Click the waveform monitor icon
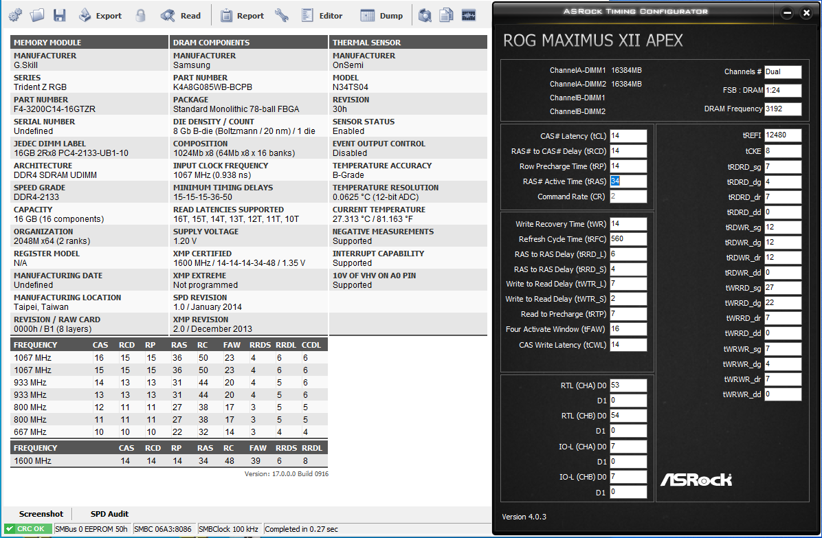Screen dimensions: 822x538 tap(468, 16)
